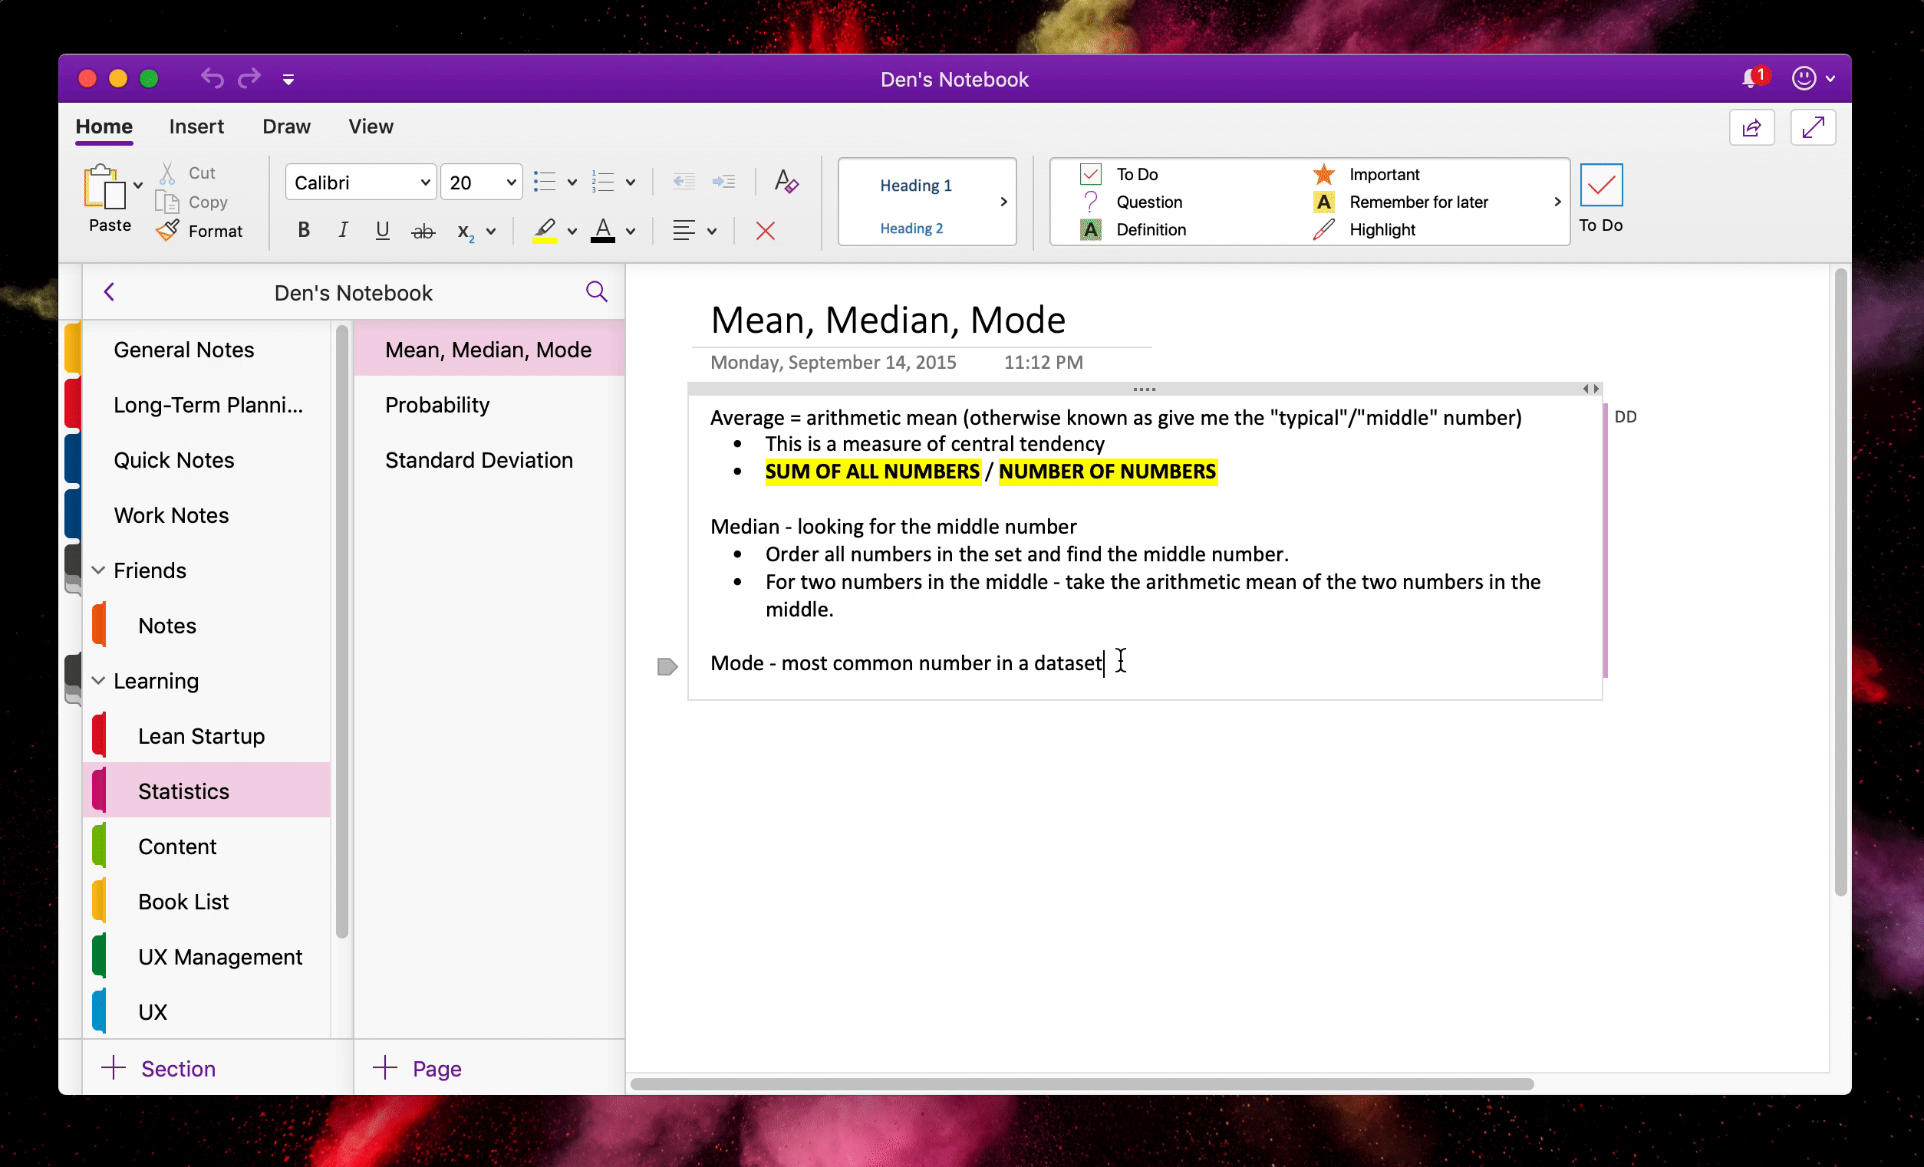Collapse the Friends section expander
Image resolution: width=1924 pixels, height=1167 pixels.
pos(103,570)
